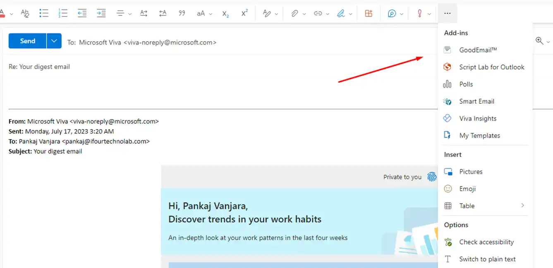Click the 'An in-depth look' description text
This screenshot has width=553, height=268.
tap(258, 238)
